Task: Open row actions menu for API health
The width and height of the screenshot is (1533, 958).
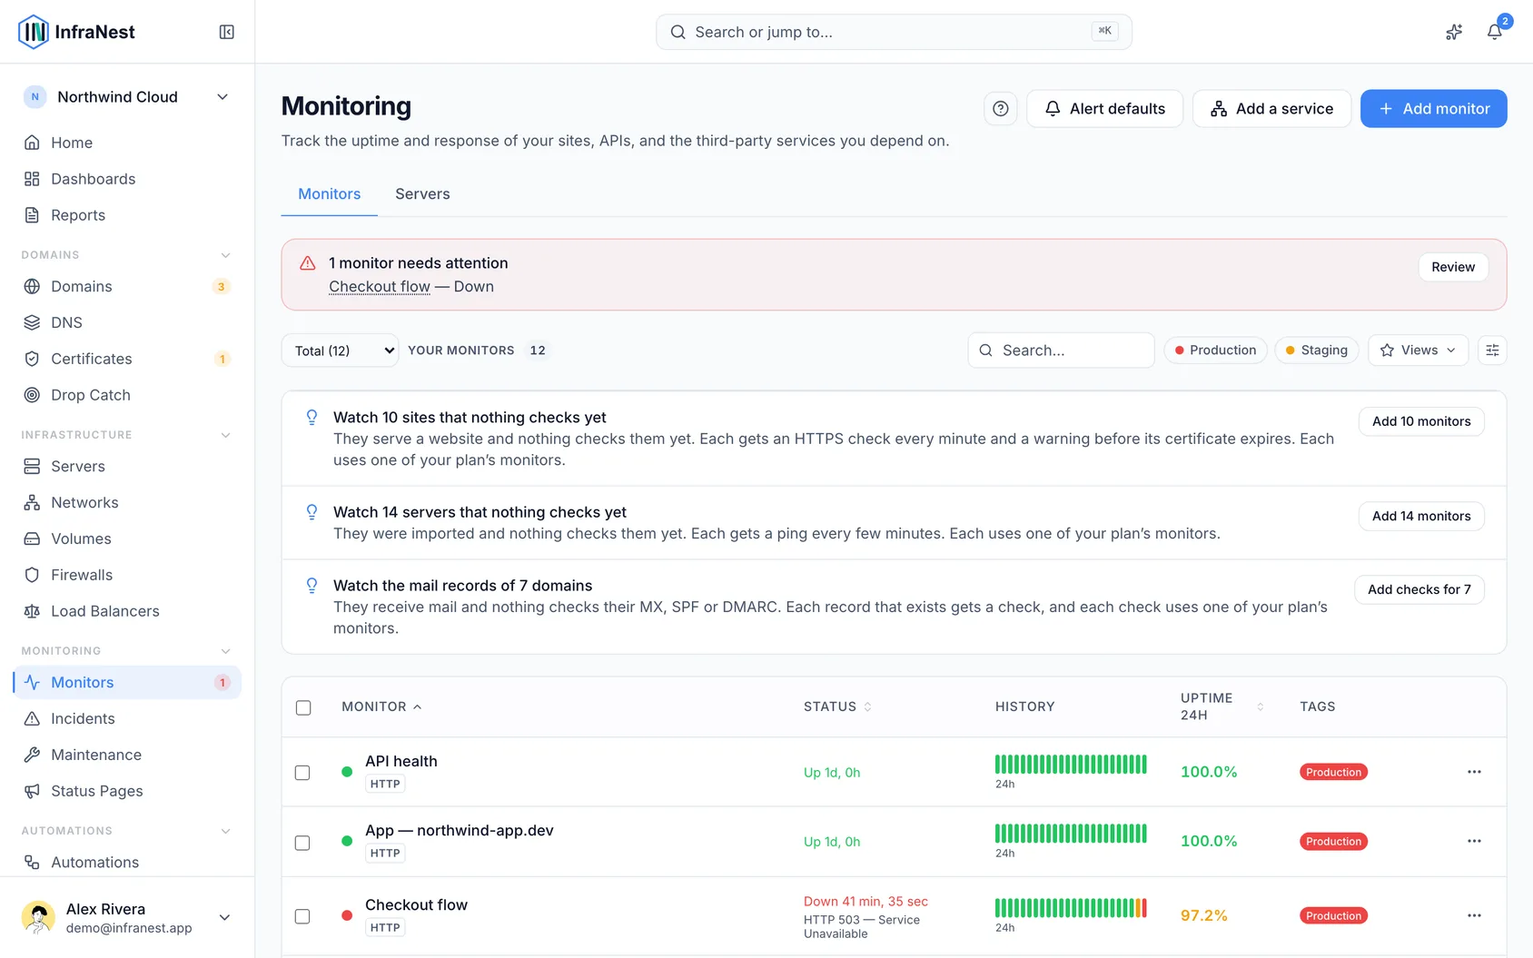Action: (x=1474, y=772)
